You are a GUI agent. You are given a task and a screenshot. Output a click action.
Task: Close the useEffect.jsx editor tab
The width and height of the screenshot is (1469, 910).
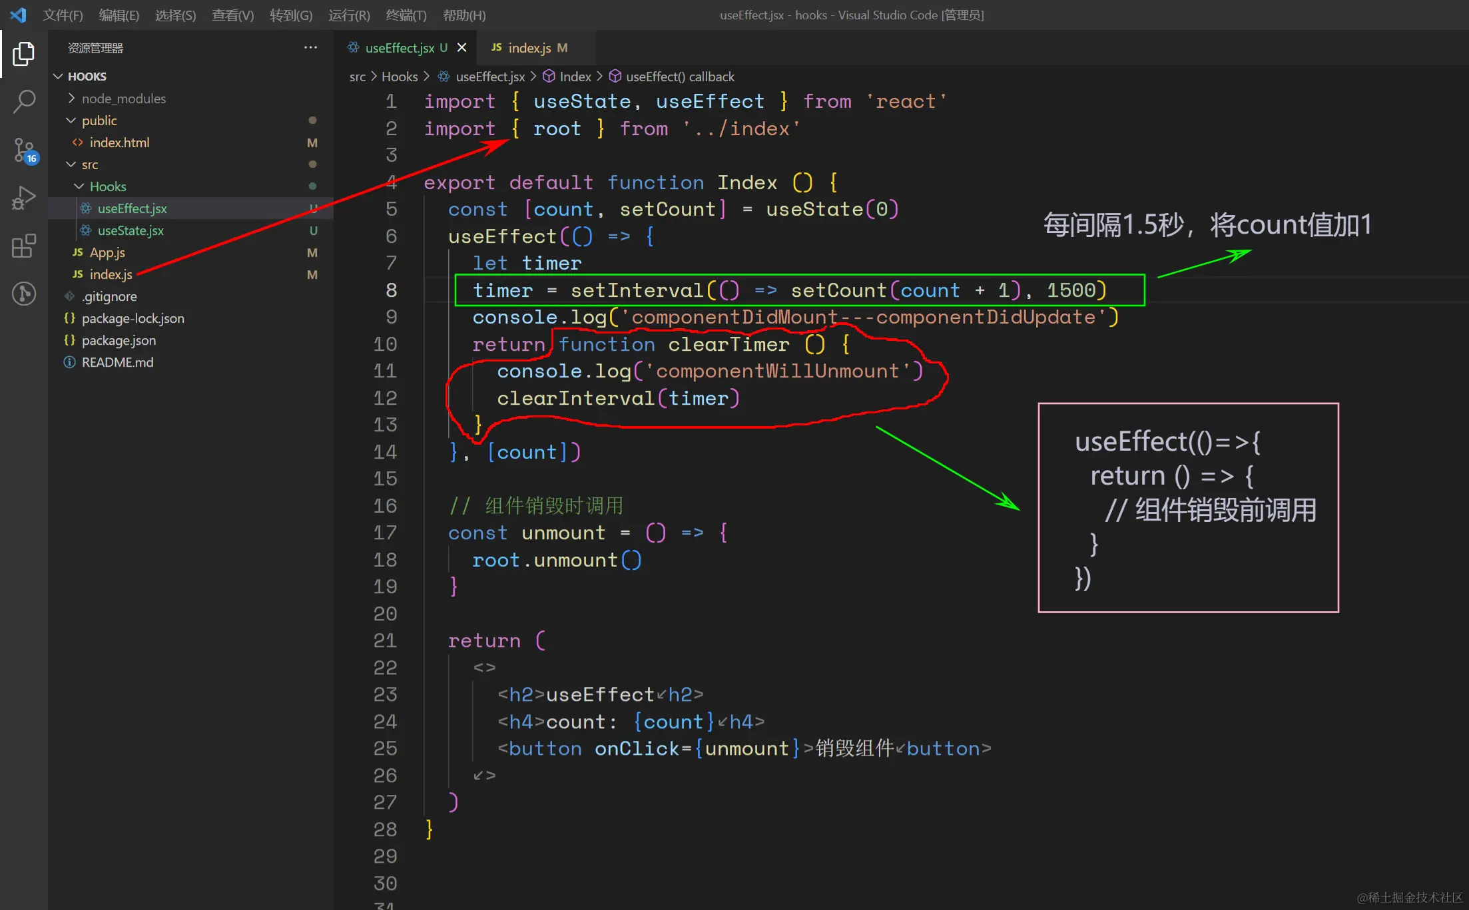461,48
